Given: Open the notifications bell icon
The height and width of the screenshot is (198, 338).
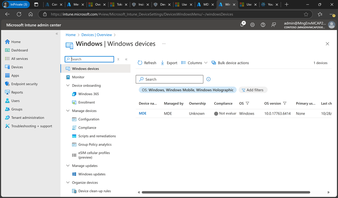Looking at the screenshot, I should tap(242, 25).
